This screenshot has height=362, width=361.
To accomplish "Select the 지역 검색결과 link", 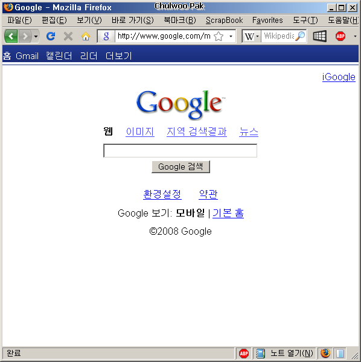I will click(x=197, y=132).
